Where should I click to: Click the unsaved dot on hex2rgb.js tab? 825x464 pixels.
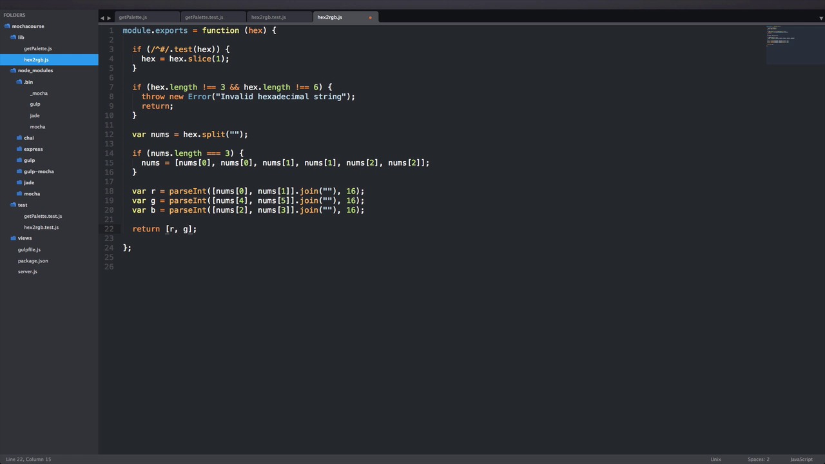(x=370, y=17)
